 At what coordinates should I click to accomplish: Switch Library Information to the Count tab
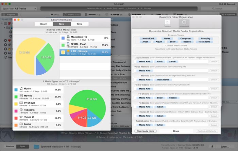(44, 24)
